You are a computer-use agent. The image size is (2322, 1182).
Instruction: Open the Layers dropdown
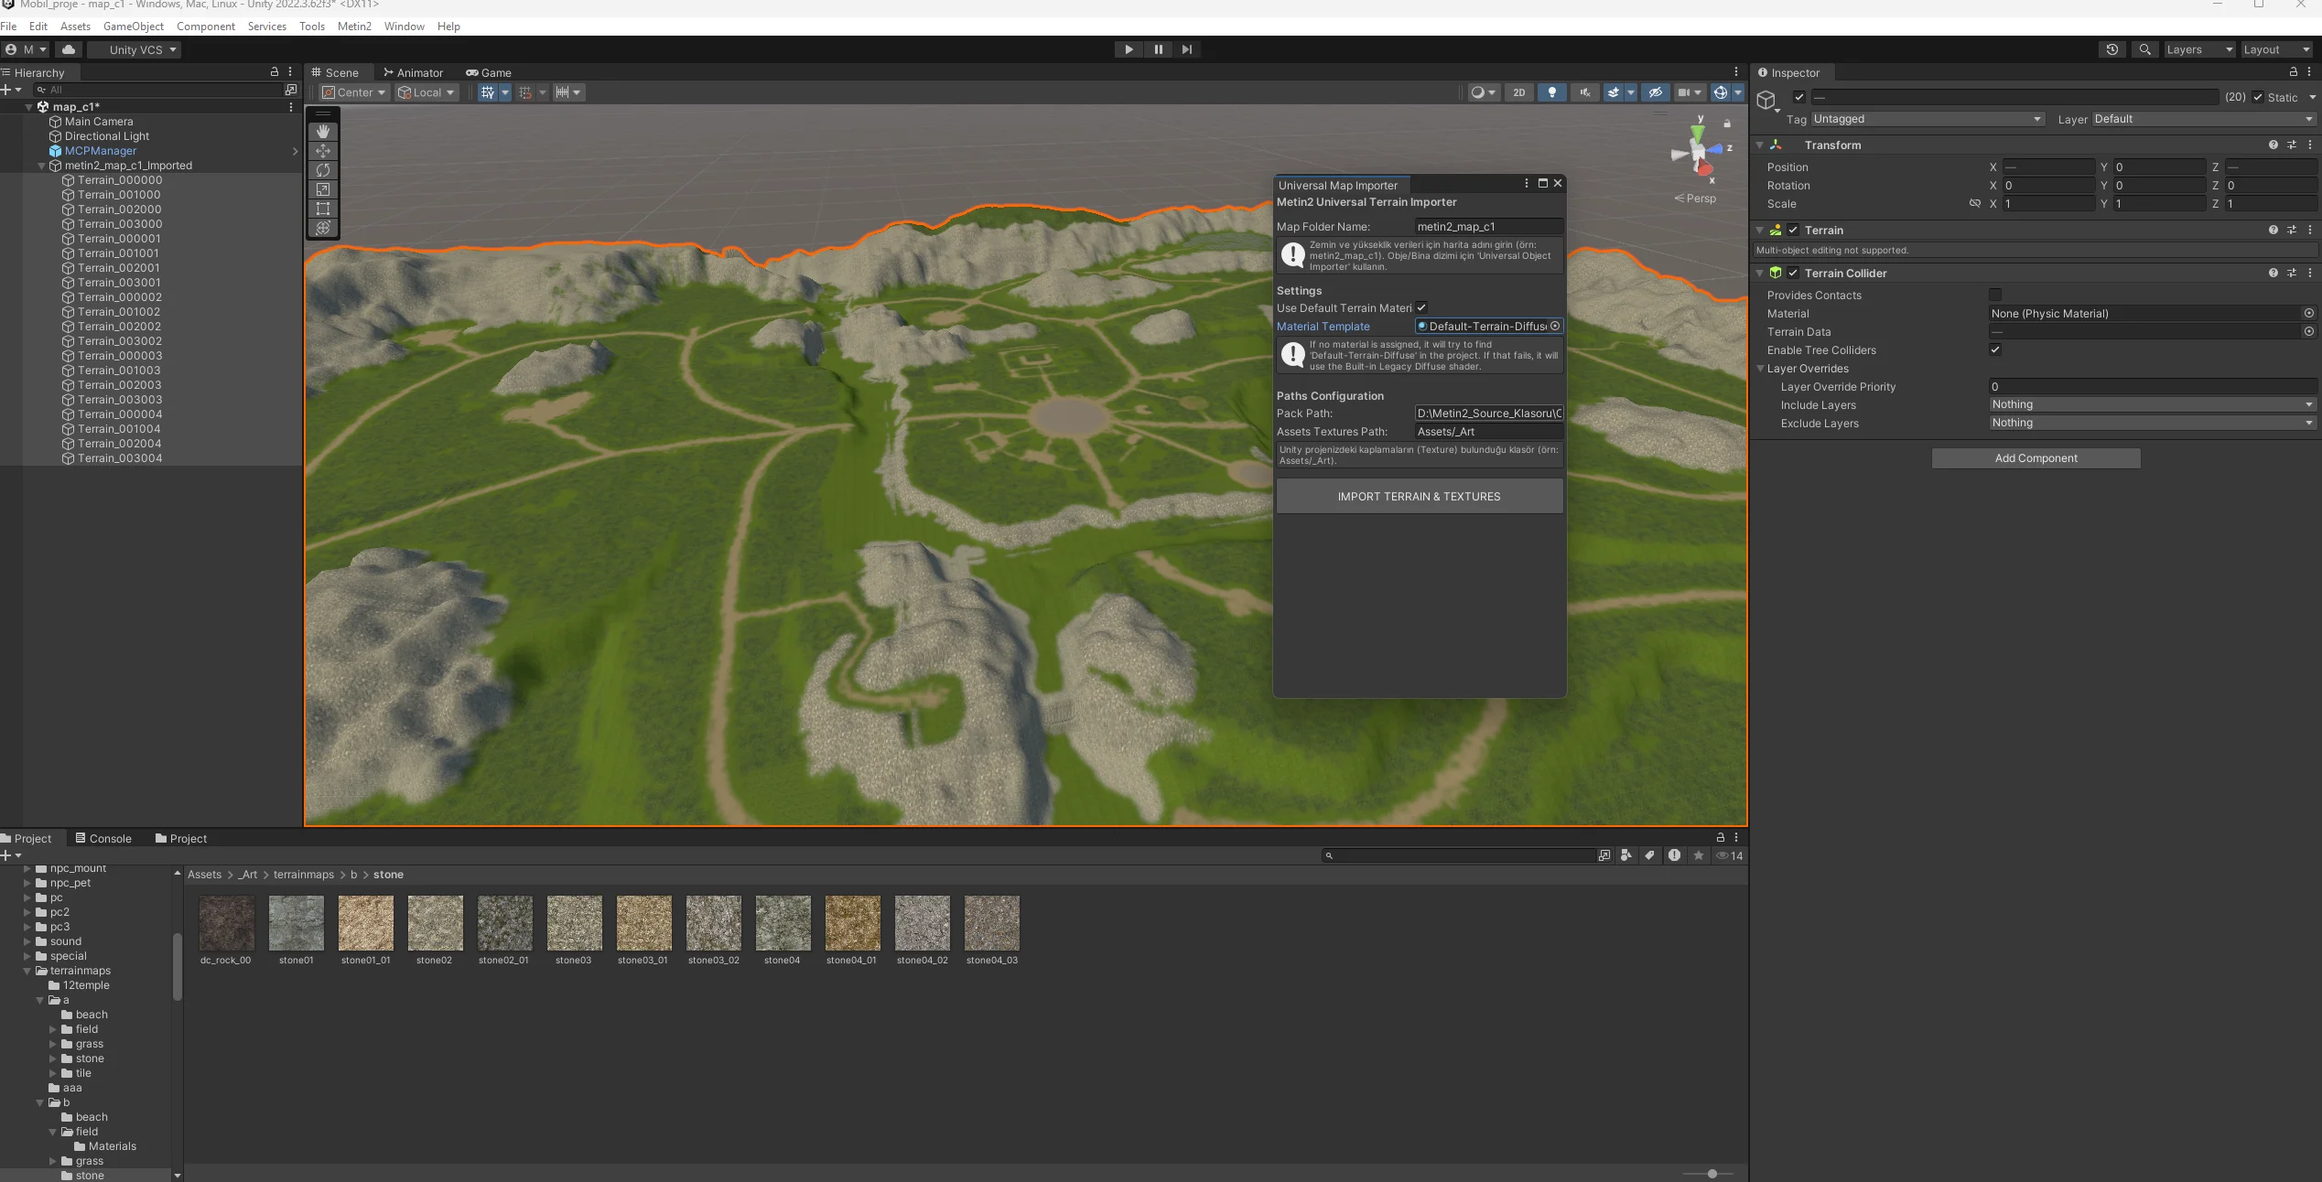click(x=2199, y=49)
